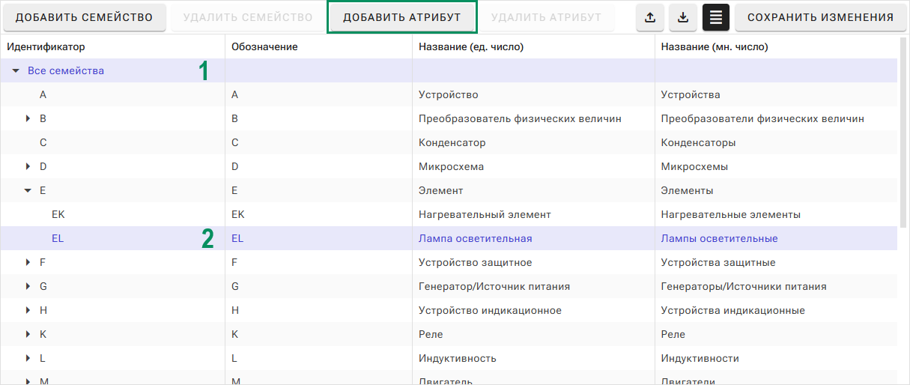Expand family H row
This screenshot has width=910, height=385.
28,310
